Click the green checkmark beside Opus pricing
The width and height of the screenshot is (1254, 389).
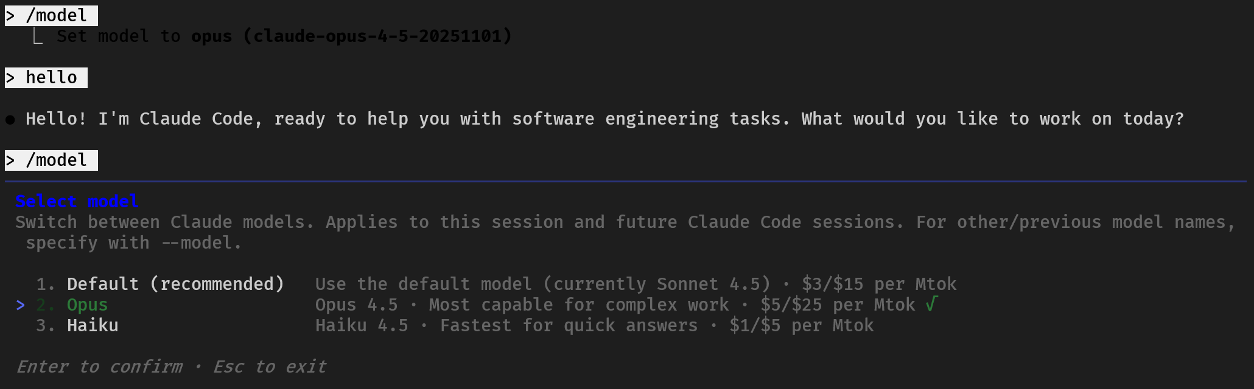click(x=931, y=304)
